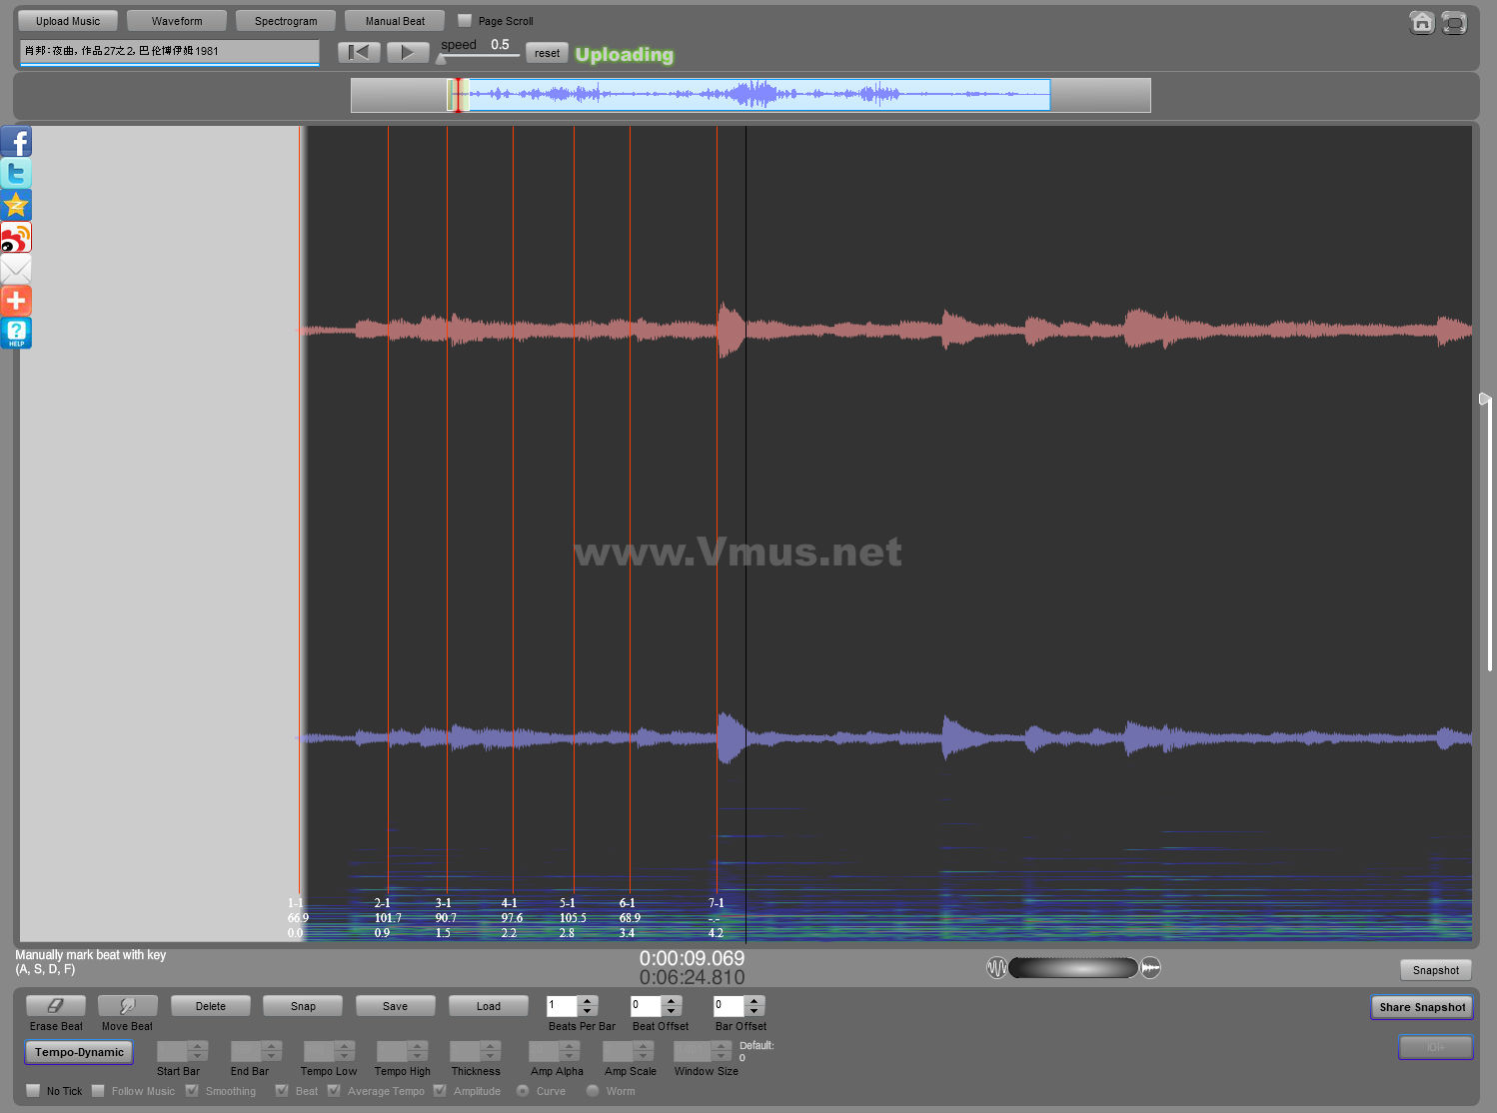Select the Curve radio option
Image resolution: width=1497 pixels, height=1113 pixels.
(523, 1091)
